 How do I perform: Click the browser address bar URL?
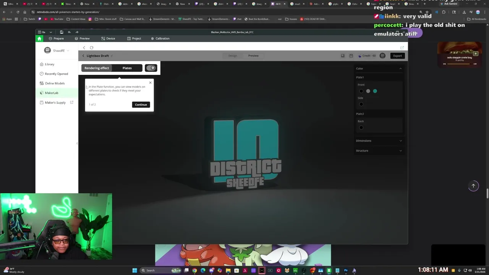click(68, 12)
